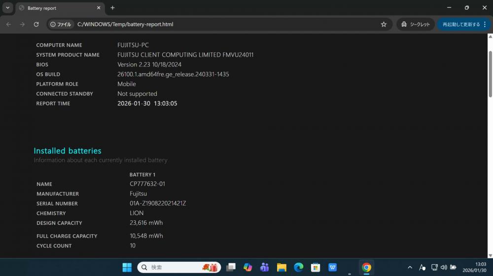Select serial number 01A-Z190822021421Z
This screenshot has height=276, width=493.
coord(158,203)
